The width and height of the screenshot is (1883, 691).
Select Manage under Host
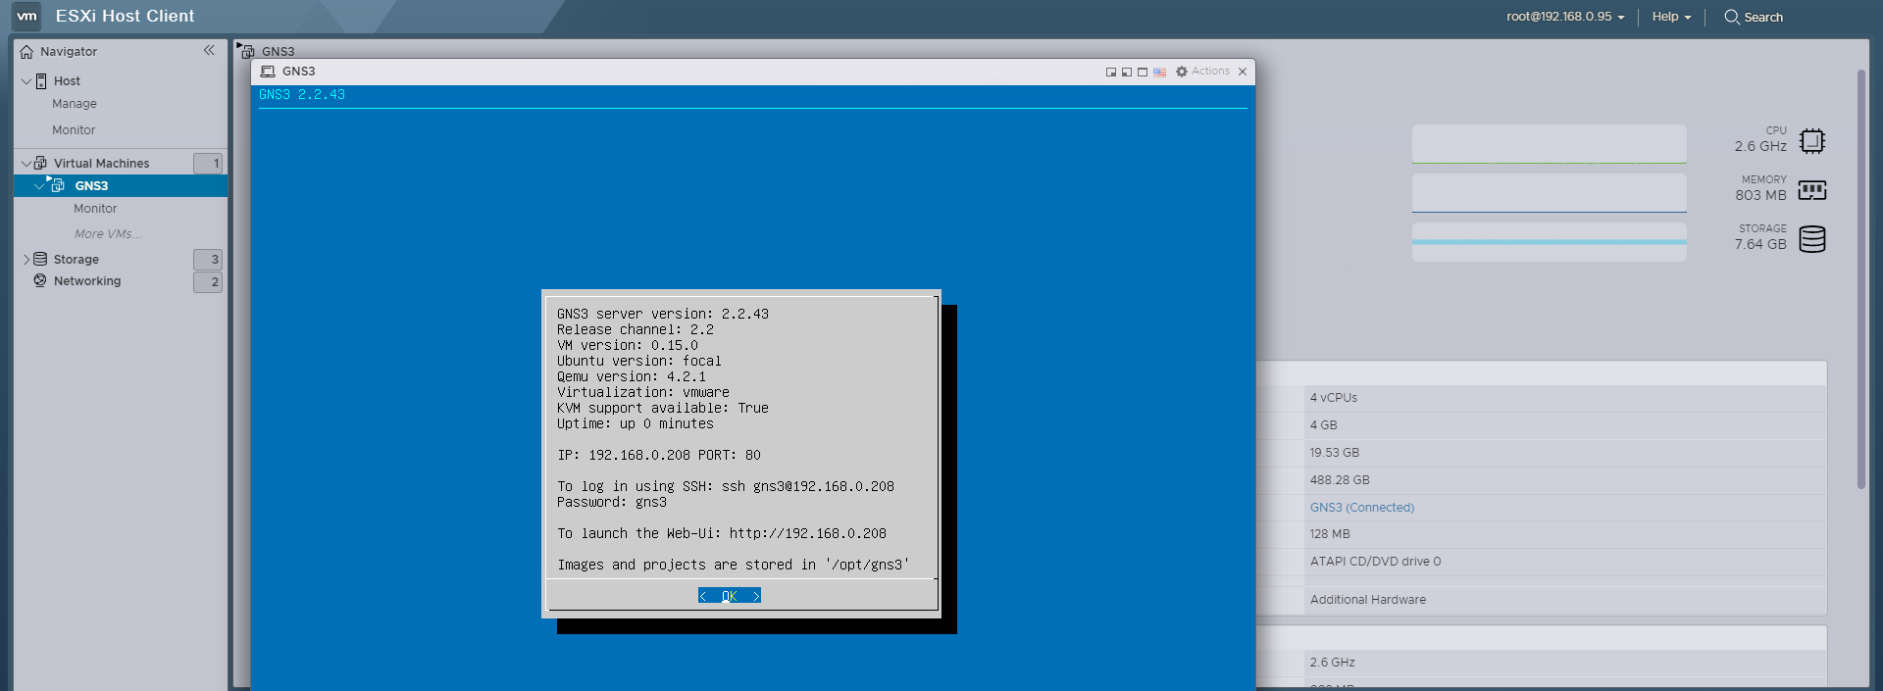click(75, 104)
